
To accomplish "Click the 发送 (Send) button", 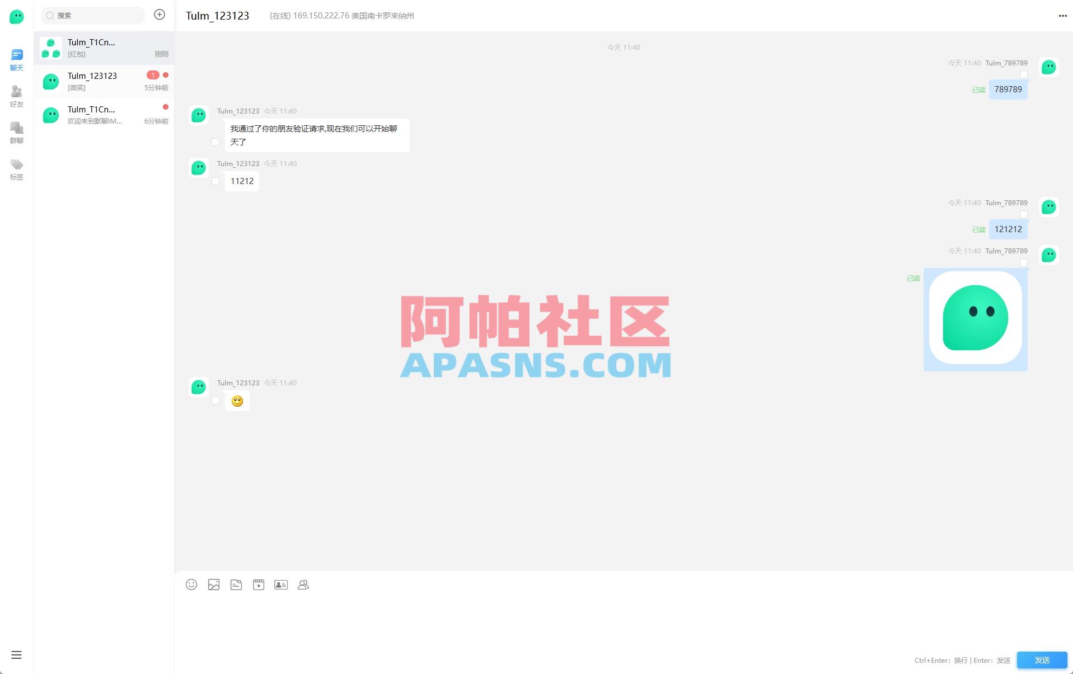I will [1042, 660].
